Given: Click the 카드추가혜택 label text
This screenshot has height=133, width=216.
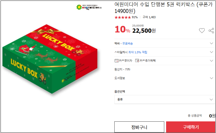Looking at the screenshot, I should (x=148, y=61).
